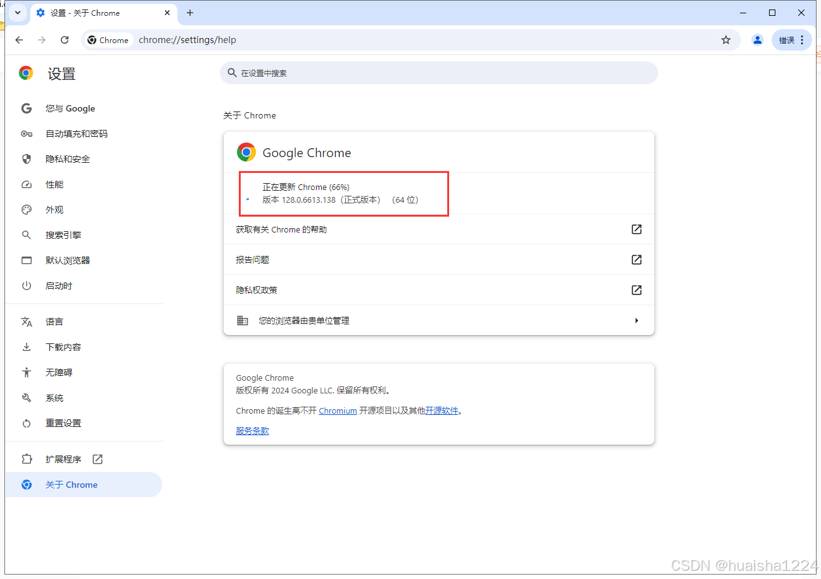821x579 pixels.
Task: Bookmark this page with the star icon
Action: tap(726, 40)
